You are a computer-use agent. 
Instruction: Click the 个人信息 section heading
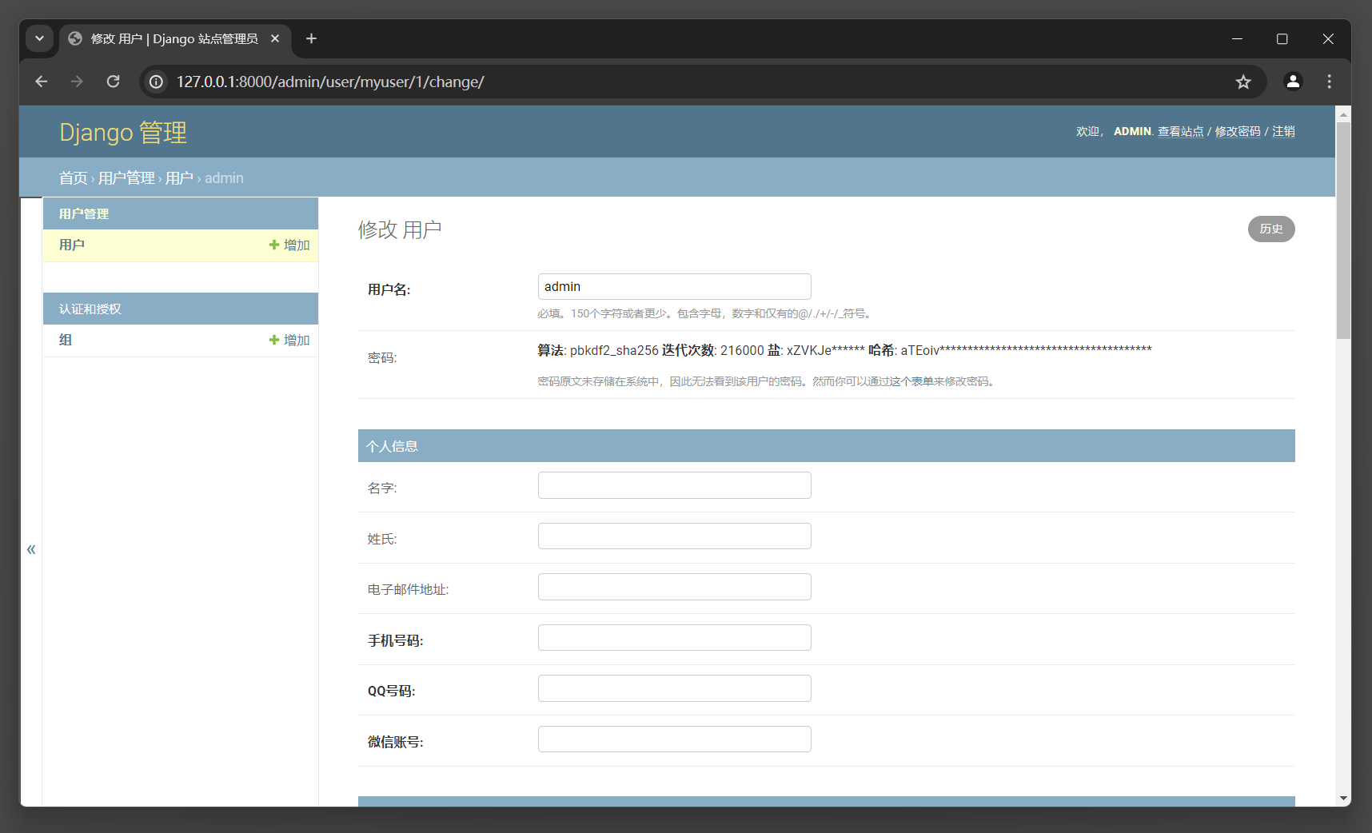point(392,446)
